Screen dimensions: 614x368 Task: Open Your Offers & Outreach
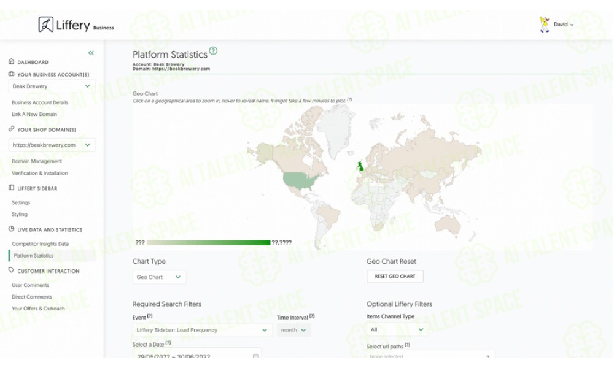coord(38,309)
